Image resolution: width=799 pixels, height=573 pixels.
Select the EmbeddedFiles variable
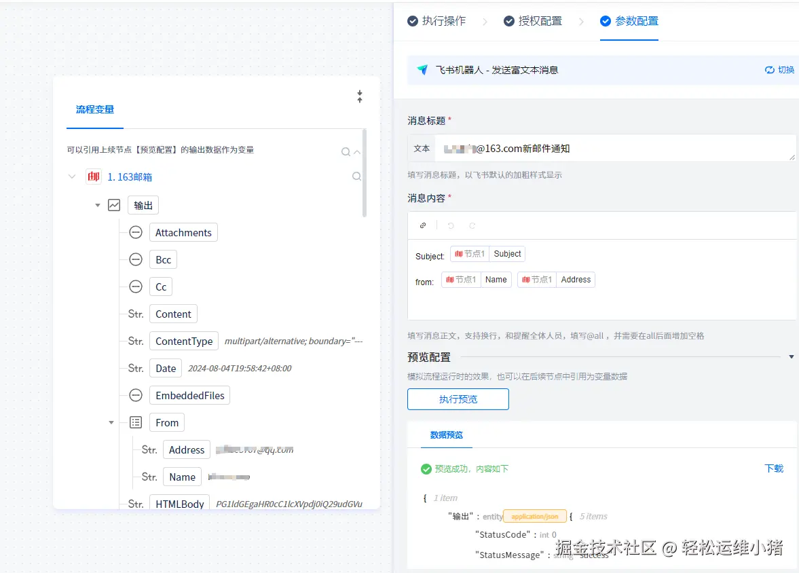[189, 395]
